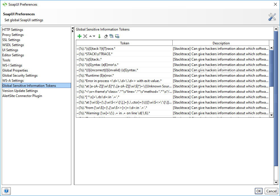The image size is (280, 196).
Task: Select Tools in the settings list
Action: click(36, 60)
